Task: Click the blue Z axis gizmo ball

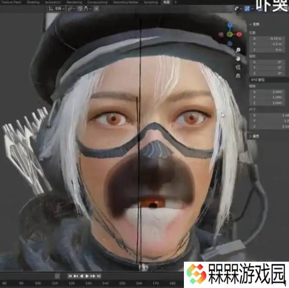Action: 230,25
